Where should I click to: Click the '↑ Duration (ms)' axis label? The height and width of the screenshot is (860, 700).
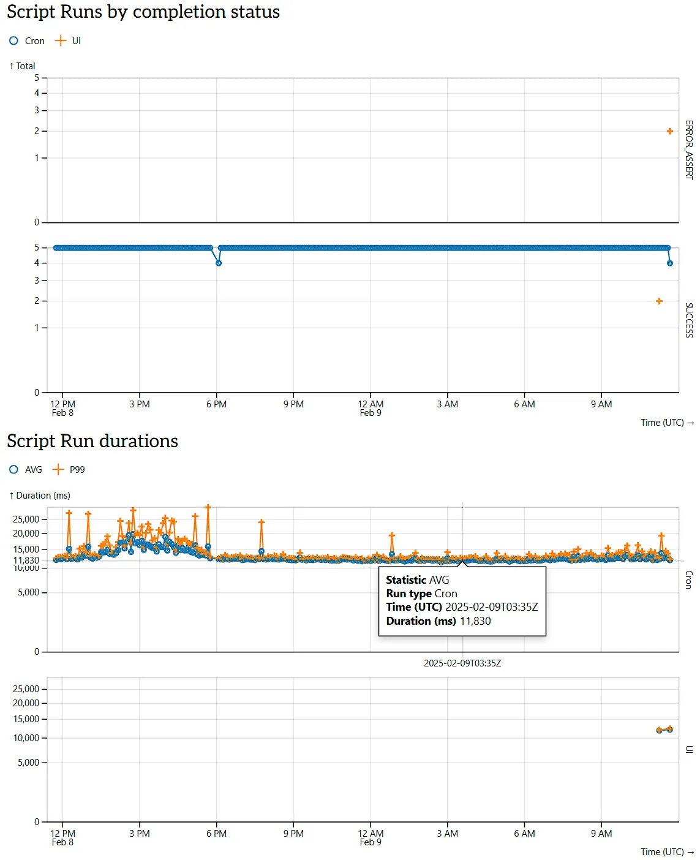tap(40, 496)
